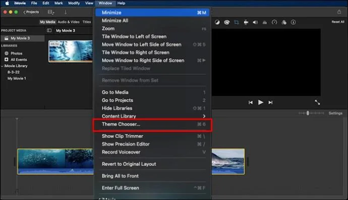Skip to the next clip
348x200 pixels.
pyautogui.click(x=270, y=103)
